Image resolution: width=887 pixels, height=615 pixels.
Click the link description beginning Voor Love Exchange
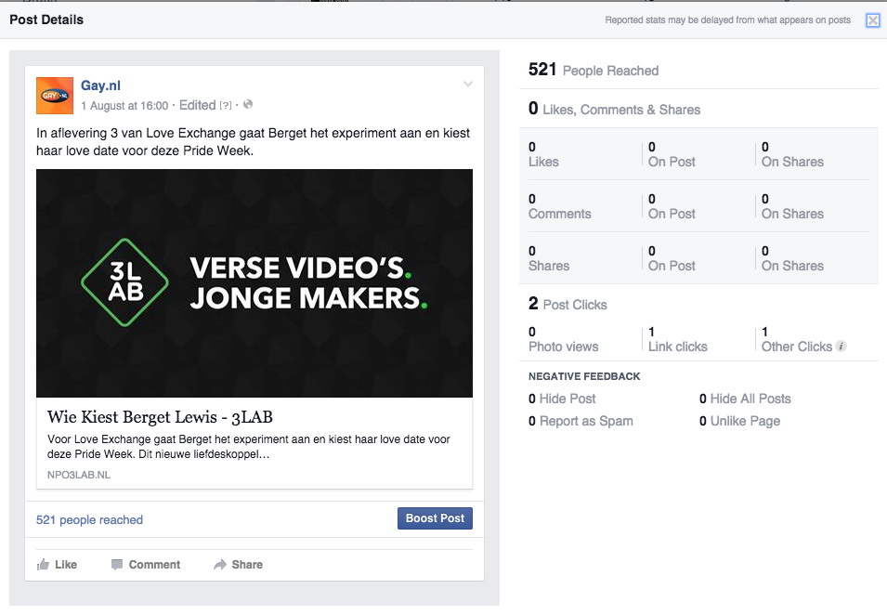[249, 447]
